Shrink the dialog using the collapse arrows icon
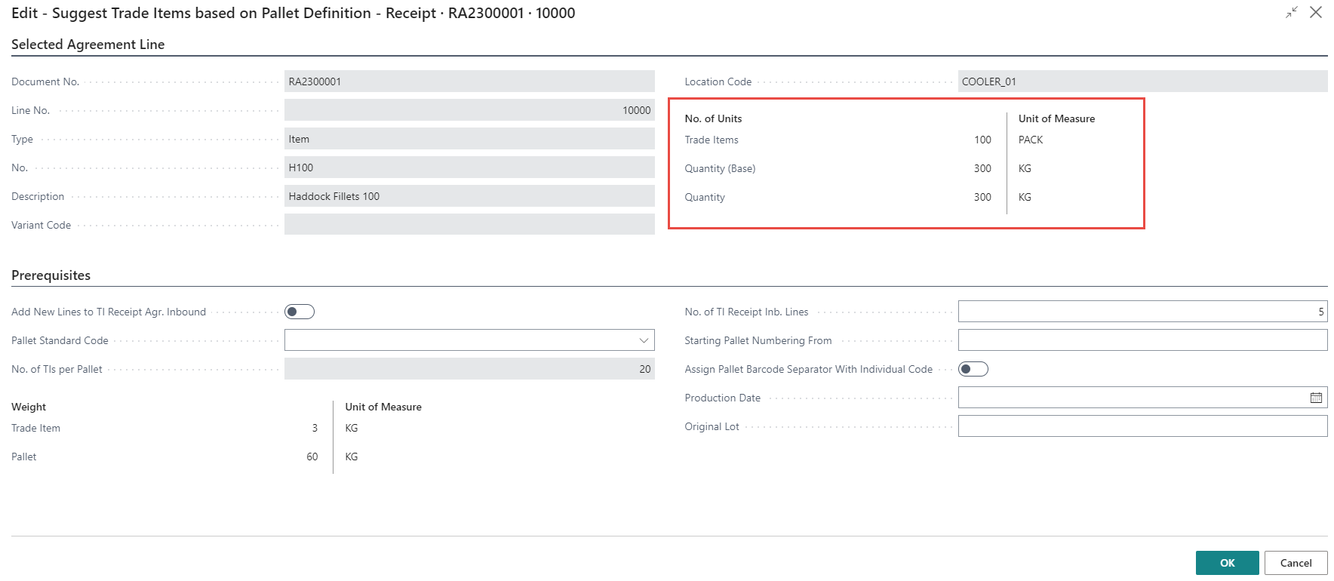The image size is (1334, 581). [x=1292, y=13]
